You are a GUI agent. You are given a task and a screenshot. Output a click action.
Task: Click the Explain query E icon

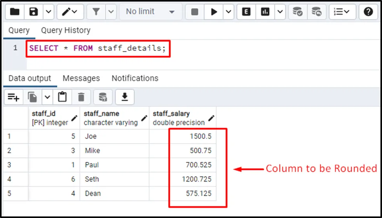click(x=246, y=12)
